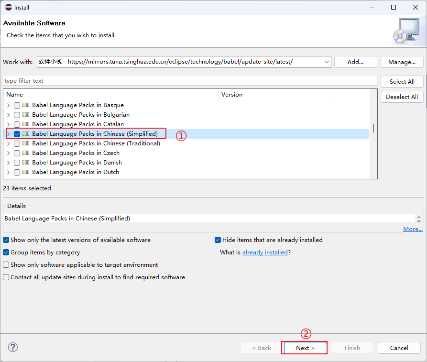Screen dimensions: 427x362
Task: Click the help question mark icon
Action: coord(13,347)
